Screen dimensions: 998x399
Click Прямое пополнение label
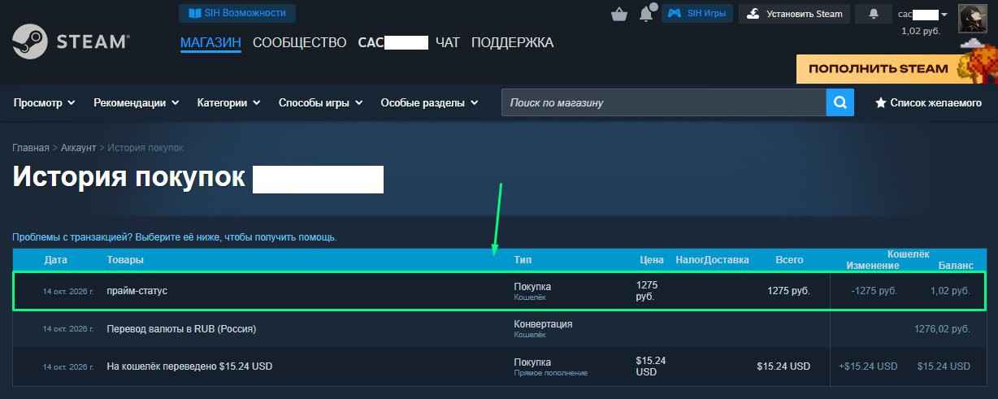point(550,373)
